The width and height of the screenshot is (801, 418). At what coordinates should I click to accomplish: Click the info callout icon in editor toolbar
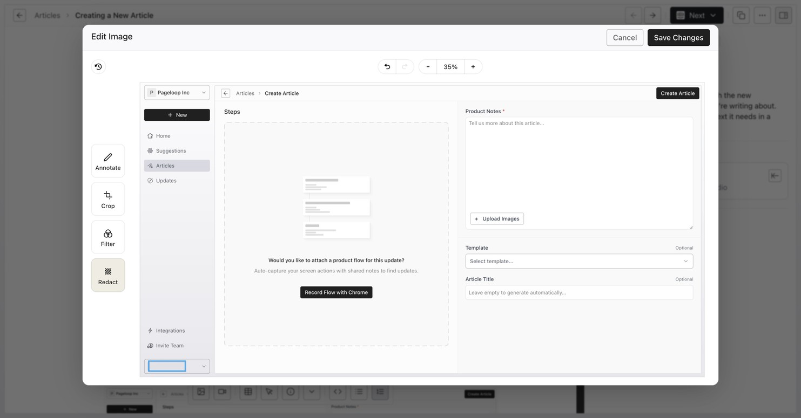pos(291,392)
